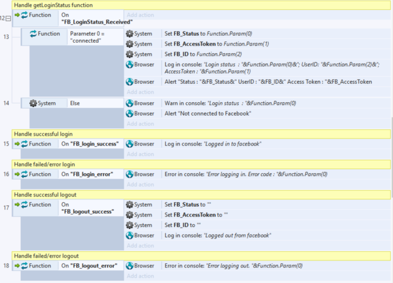Click Browser icon on Error logging in action
The width and height of the screenshot is (393, 283).
[129, 174]
